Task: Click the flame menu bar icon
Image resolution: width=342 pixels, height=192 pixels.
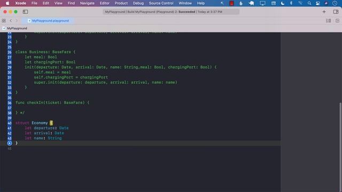Action: click(241, 3)
